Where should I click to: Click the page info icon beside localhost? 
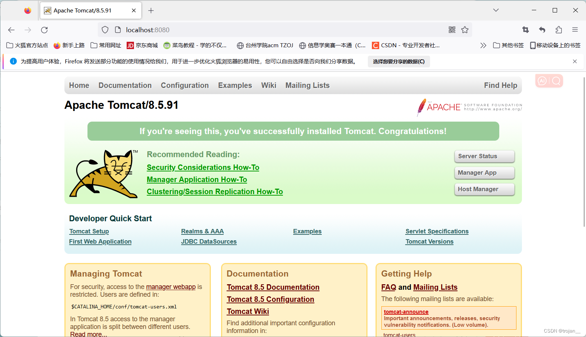pos(118,30)
